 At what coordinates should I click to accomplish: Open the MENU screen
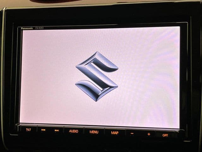click(94, 132)
